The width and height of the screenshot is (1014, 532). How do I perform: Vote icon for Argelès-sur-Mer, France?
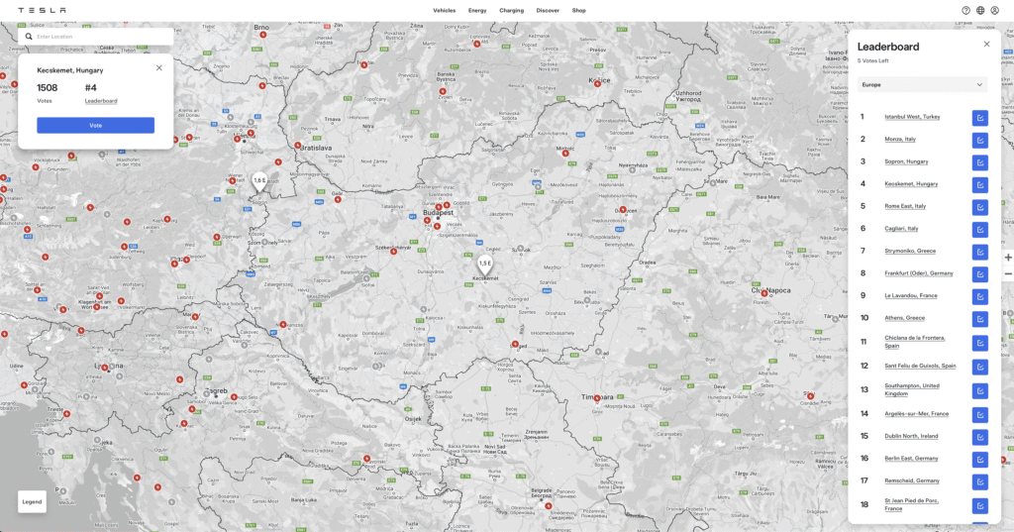point(979,415)
